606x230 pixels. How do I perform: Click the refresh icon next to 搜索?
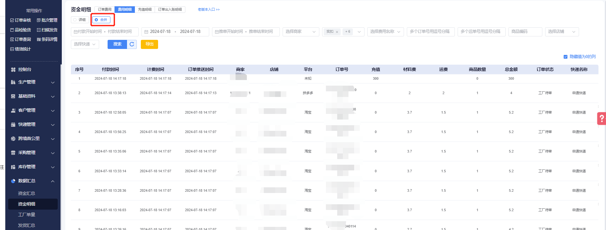tap(132, 44)
